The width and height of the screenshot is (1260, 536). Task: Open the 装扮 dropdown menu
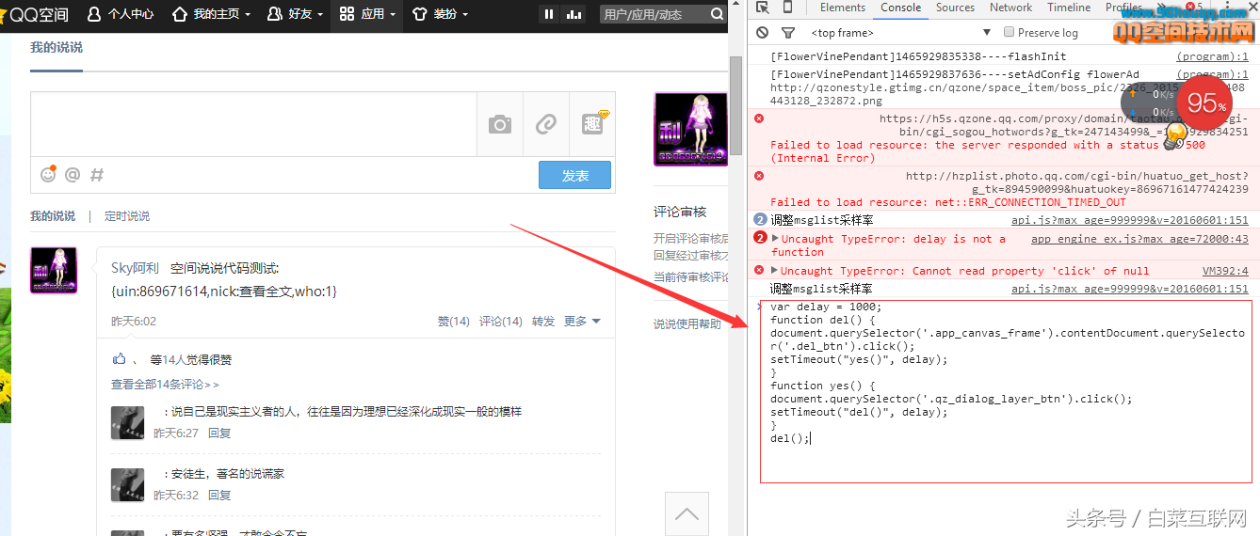click(439, 14)
